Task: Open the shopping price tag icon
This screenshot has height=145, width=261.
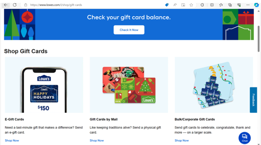Action: [167, 5]
